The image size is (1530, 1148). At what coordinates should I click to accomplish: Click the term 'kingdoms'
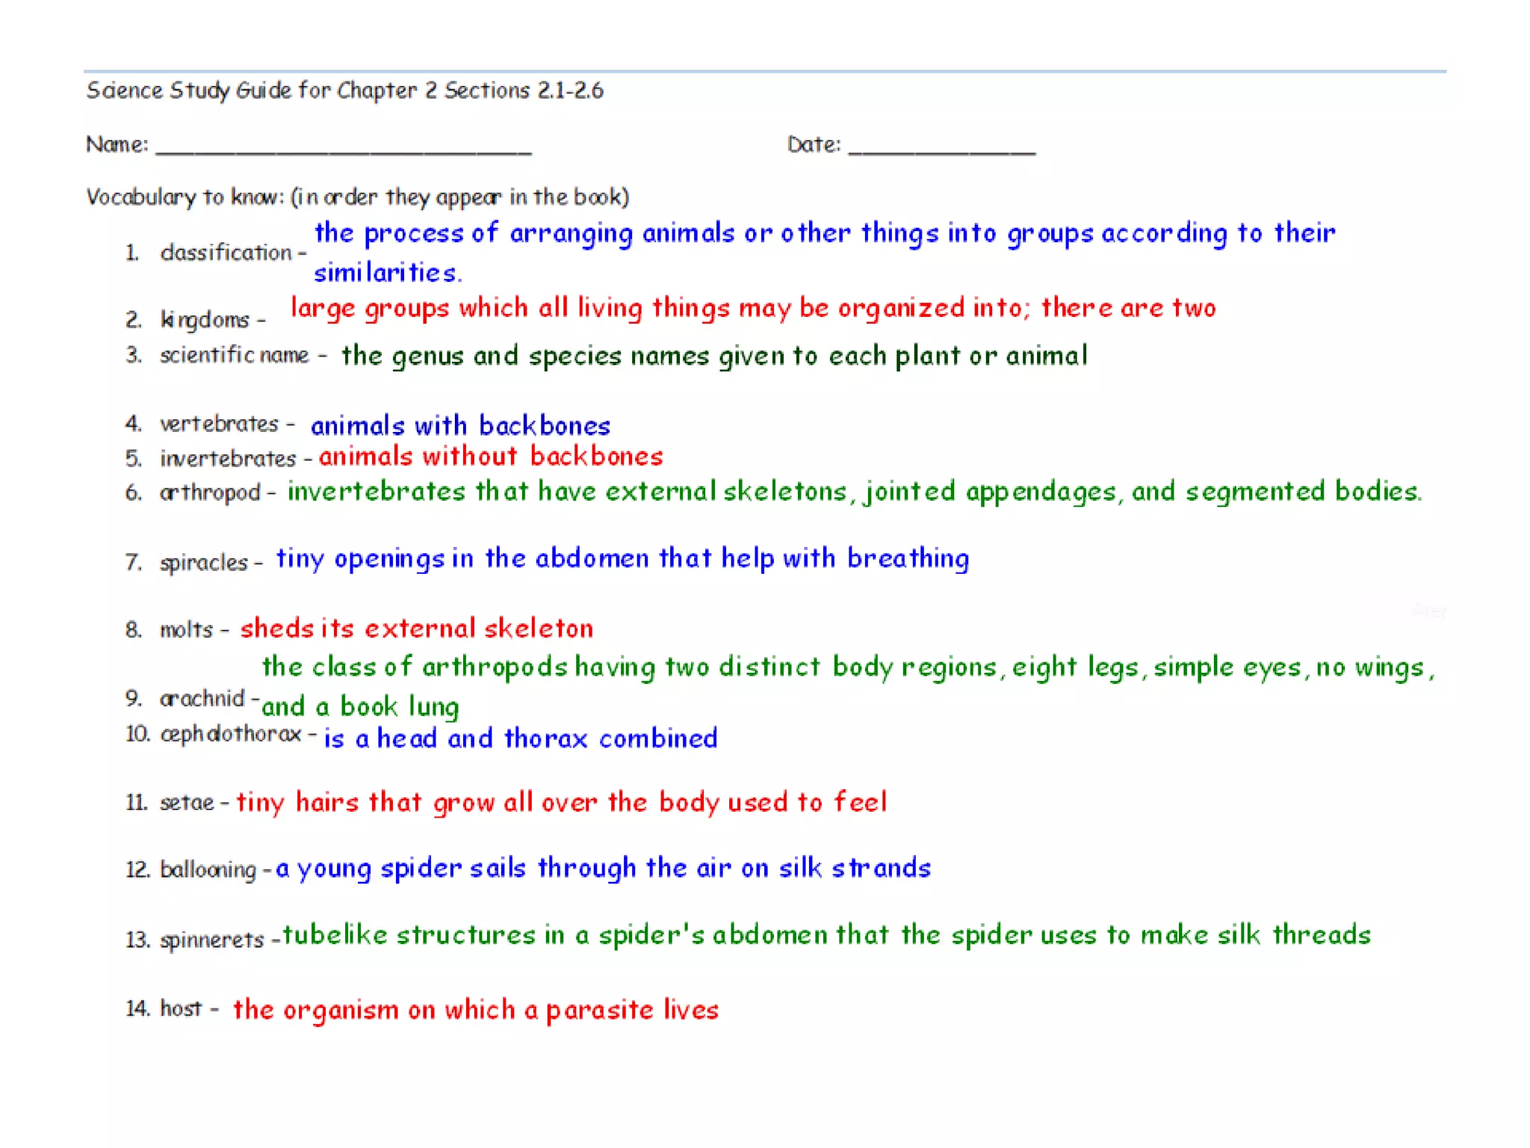click(205, 320)
